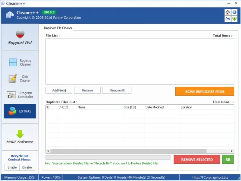Click the MORE Software label
This screenshot has width=241, height=181.
[20, 142]
